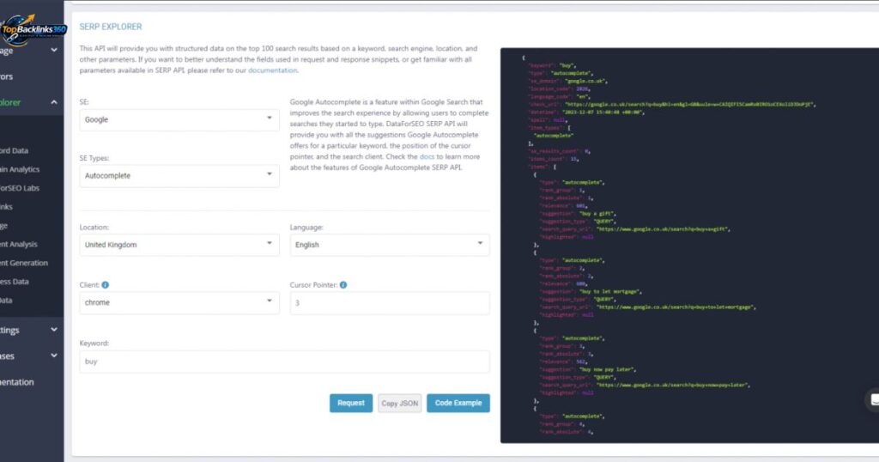Image resolution: width=879 pixels, height=462 pixels.
Task: Open the SE Types dropdown showing Autocomplete
Action: click(x=179, y=176)
